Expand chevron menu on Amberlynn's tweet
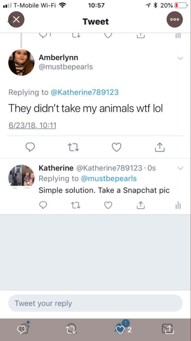The image size is (191, 341). tap(180, 58)
